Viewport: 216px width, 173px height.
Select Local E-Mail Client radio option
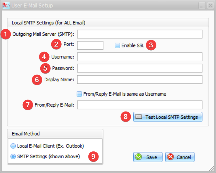point(13,146)
